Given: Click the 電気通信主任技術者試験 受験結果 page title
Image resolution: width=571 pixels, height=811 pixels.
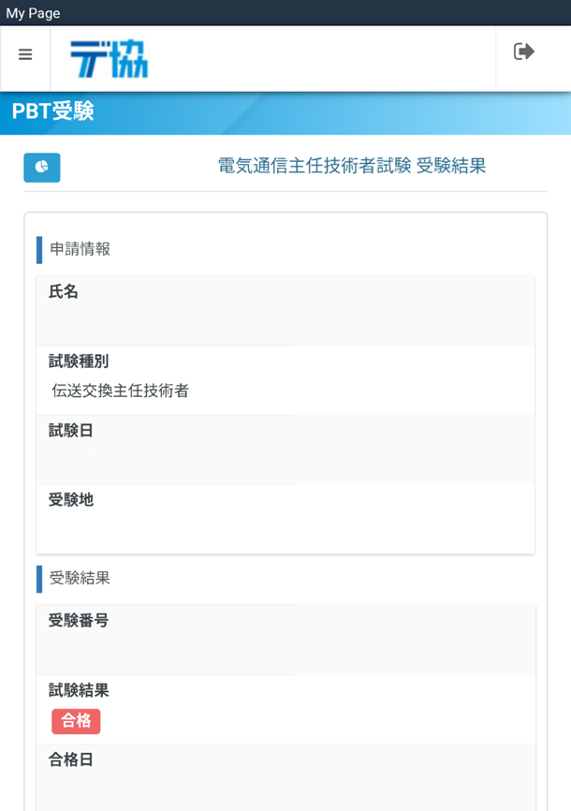Looking at the screenshot, I should coord(352,167).
